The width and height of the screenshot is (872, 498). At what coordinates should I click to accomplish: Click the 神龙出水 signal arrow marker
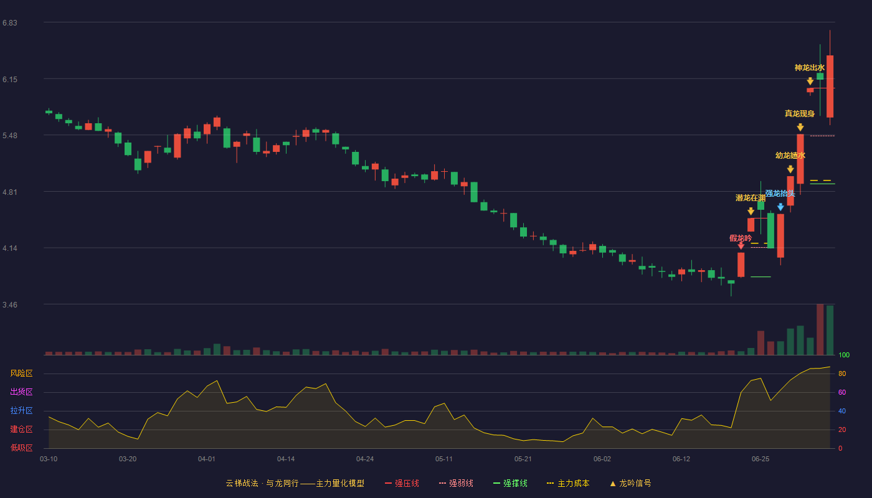point(810,82)
